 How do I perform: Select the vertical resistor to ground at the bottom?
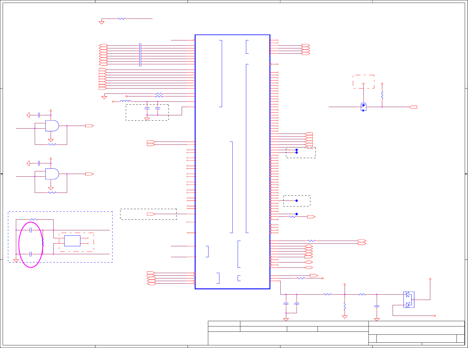point(345,306)
